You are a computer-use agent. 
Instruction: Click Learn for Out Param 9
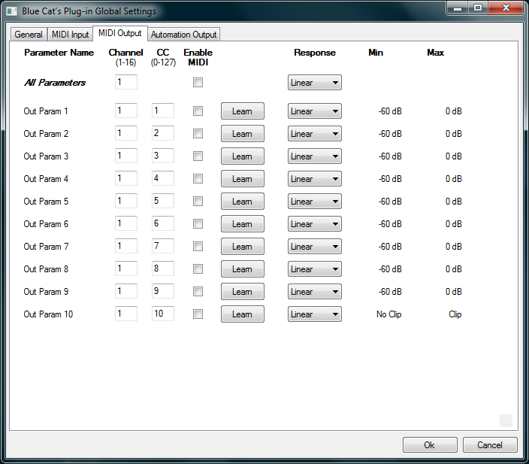243,292
